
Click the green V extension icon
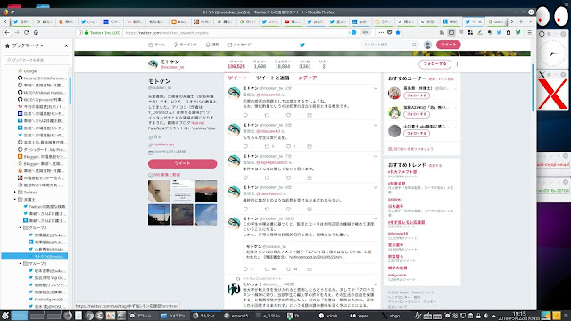517,32
